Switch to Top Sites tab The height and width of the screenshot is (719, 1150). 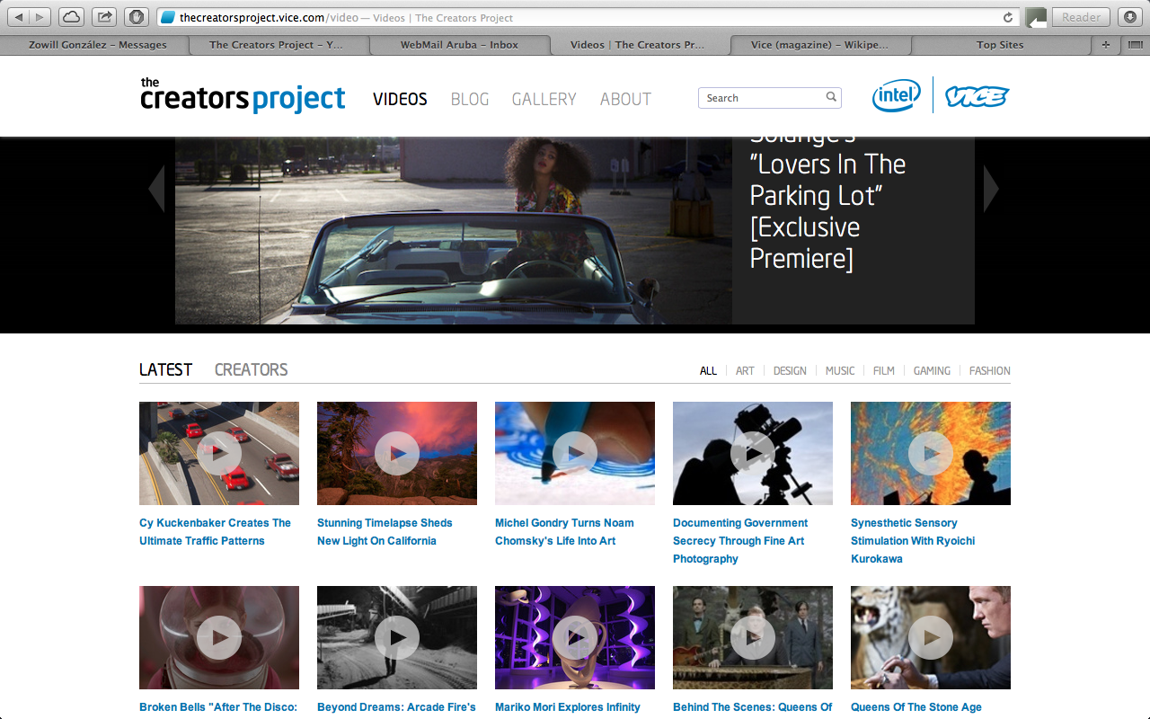click(x=1000, y=45)
